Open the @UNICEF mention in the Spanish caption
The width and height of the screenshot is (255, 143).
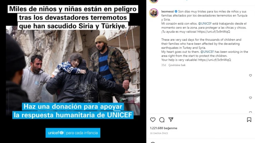click(205, 24)
